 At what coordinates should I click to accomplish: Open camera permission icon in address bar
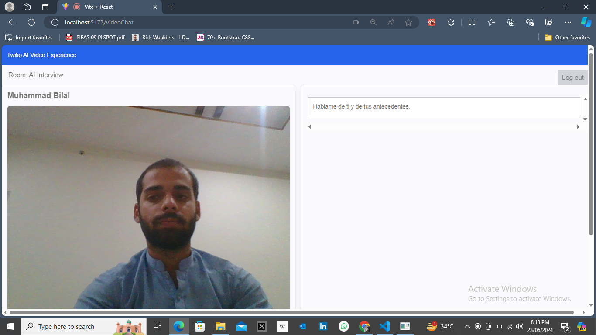(x=356, y=22)
